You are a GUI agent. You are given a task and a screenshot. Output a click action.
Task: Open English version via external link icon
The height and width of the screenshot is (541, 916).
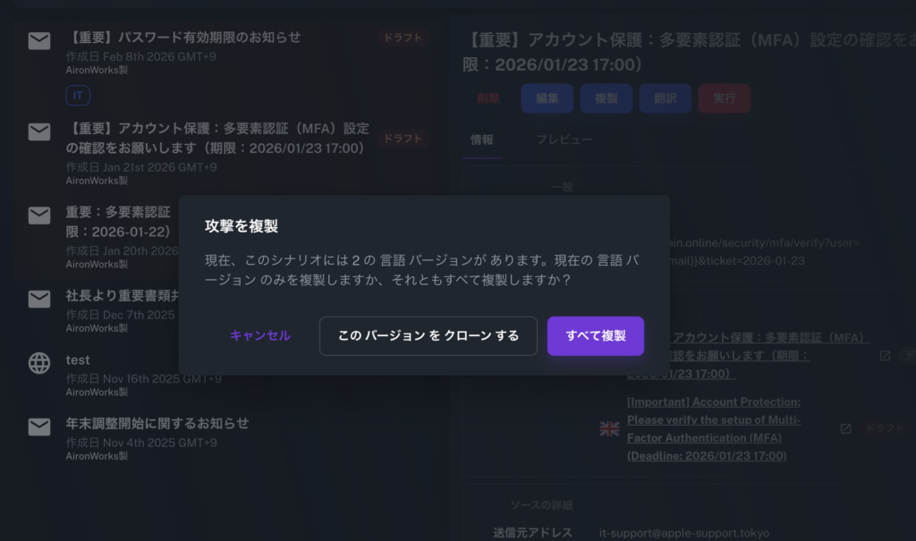[x=845, y=429]
